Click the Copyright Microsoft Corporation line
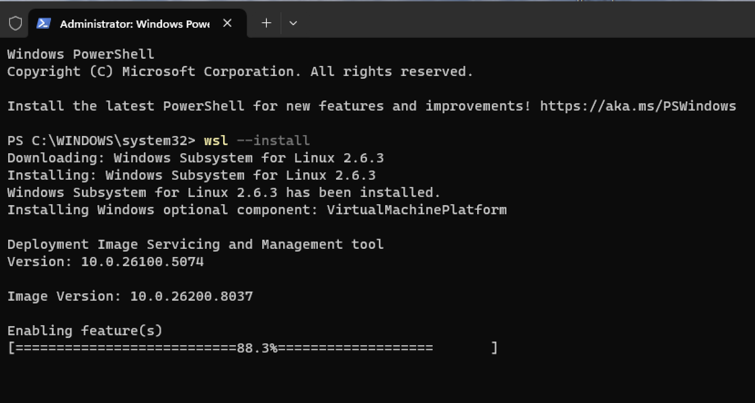755x403 pixels. (x=240, y=71)
